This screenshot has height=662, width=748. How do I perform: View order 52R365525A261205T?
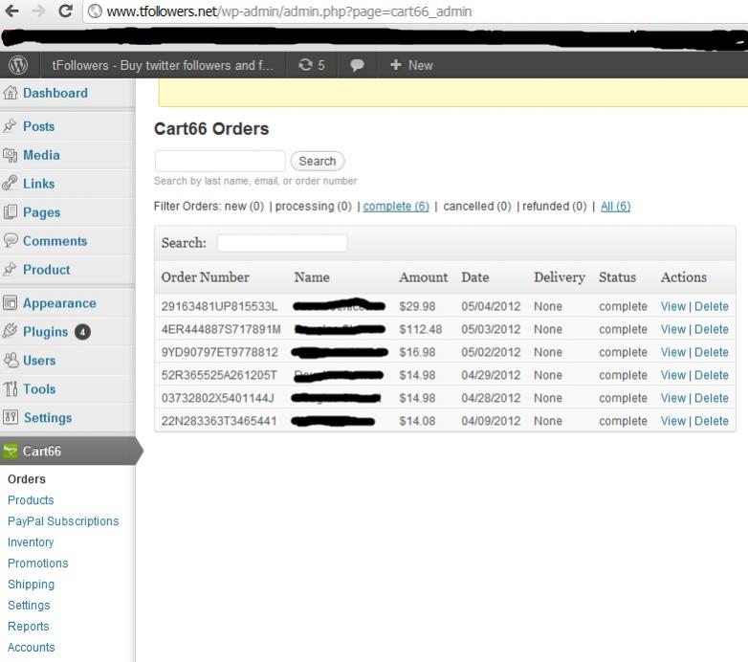[x=673, y=375]
